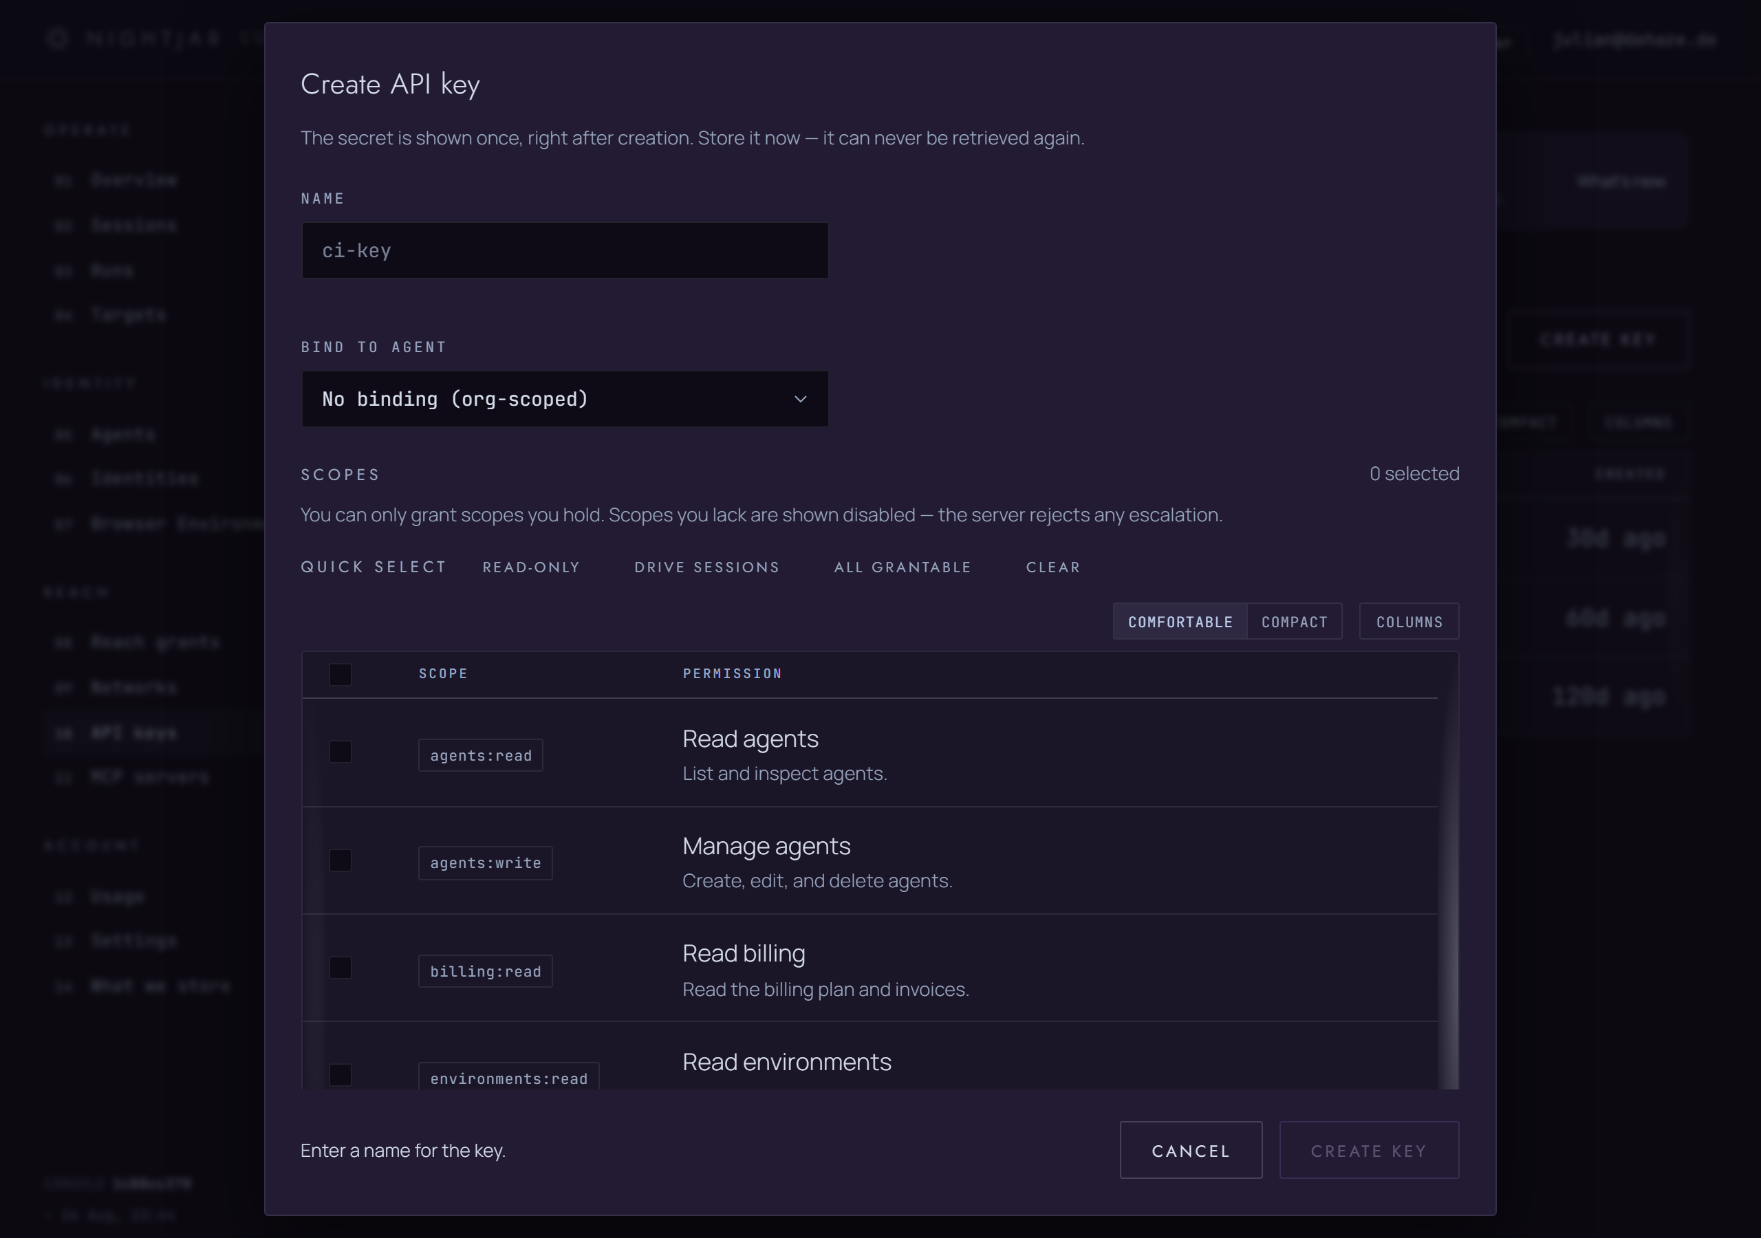Select the Manage agents permission title
Screen dimensions: 1761x1238
click(766, 846)
